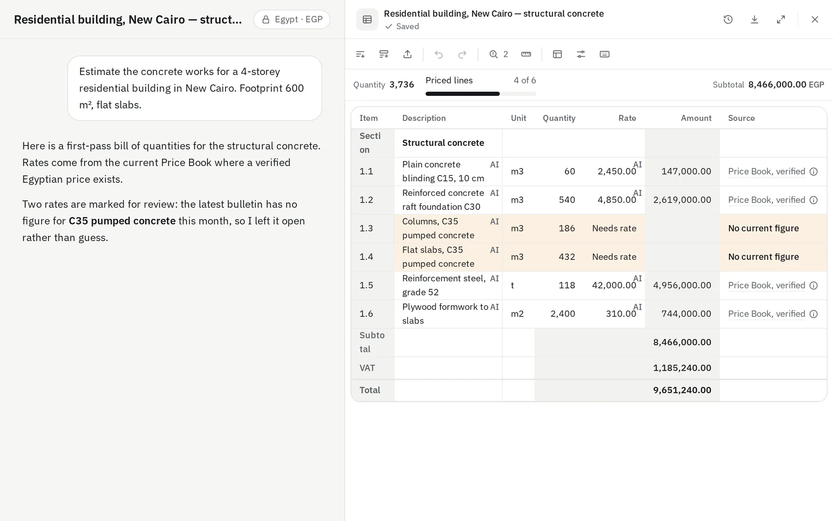Open version history clock icon
Viewport: 833px width, 521px height.
tap(728, 19)
